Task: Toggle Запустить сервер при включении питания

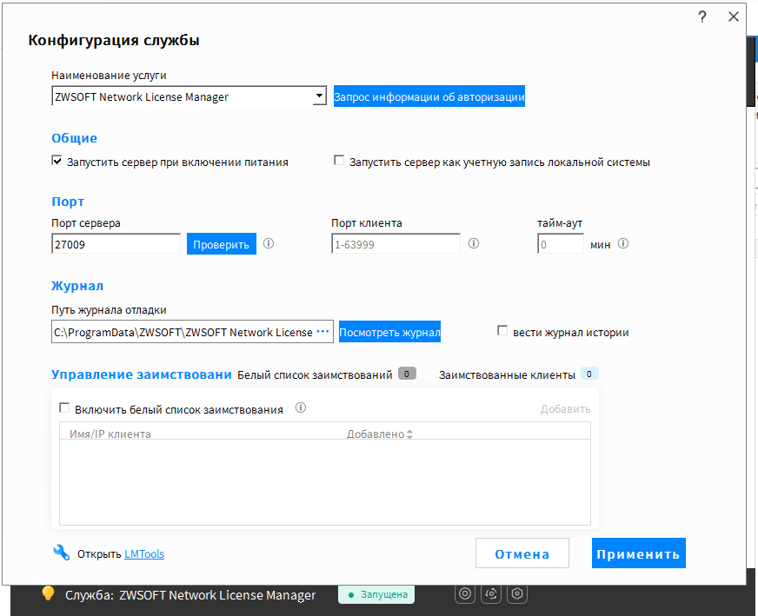Action: (x=57, y=161)
